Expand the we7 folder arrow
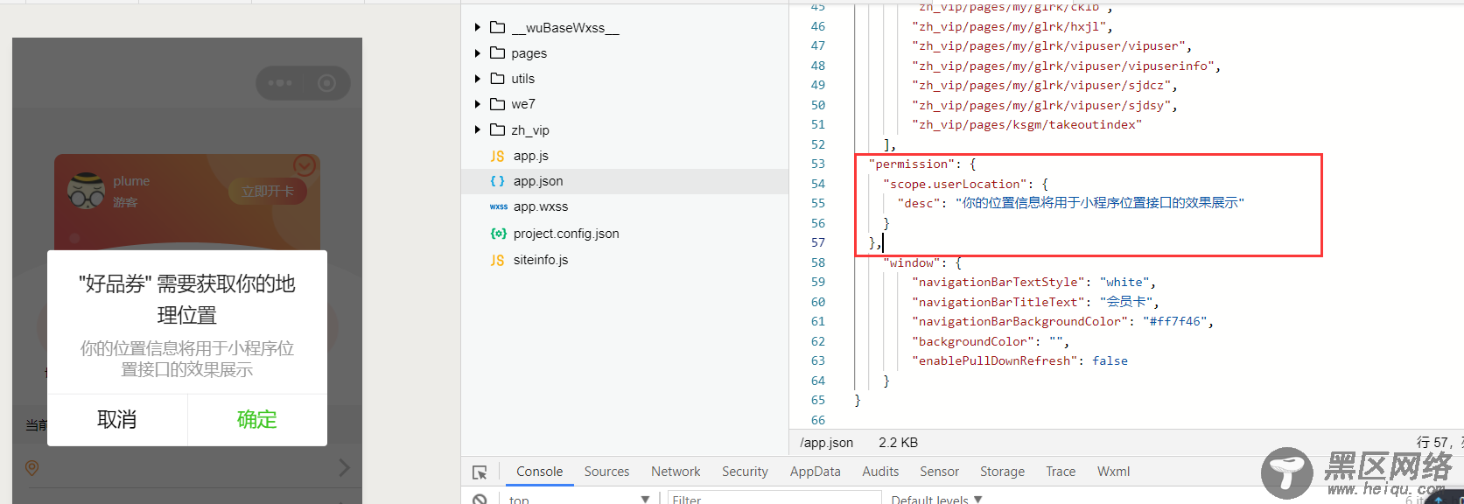Viewport: 1464px width, 504px height. [x=478, y=104]
